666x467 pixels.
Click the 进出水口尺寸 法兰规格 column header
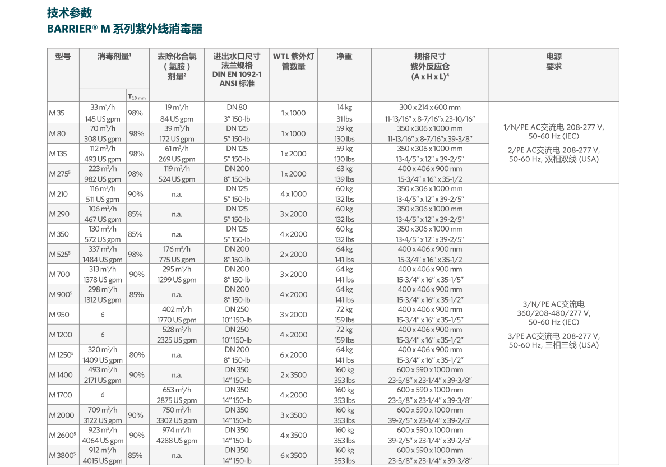pos(237,70)
